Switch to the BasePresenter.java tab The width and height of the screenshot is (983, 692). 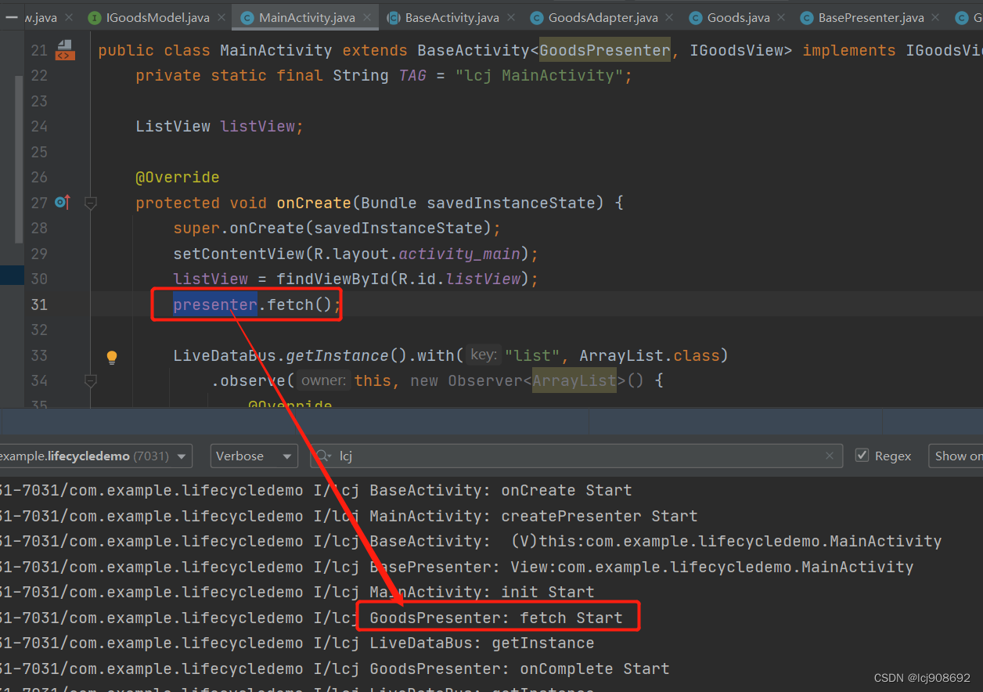tap(870, 17)
